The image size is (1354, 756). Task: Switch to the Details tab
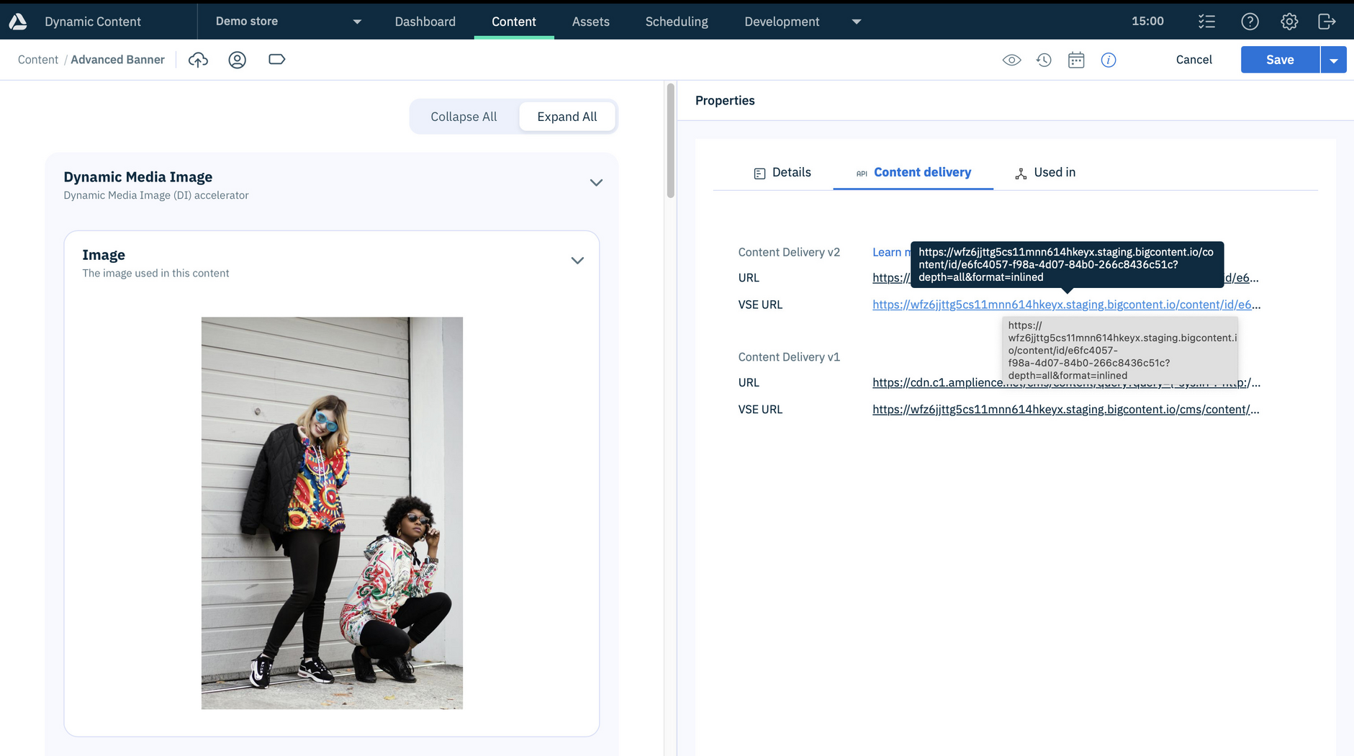coord(782,173)
